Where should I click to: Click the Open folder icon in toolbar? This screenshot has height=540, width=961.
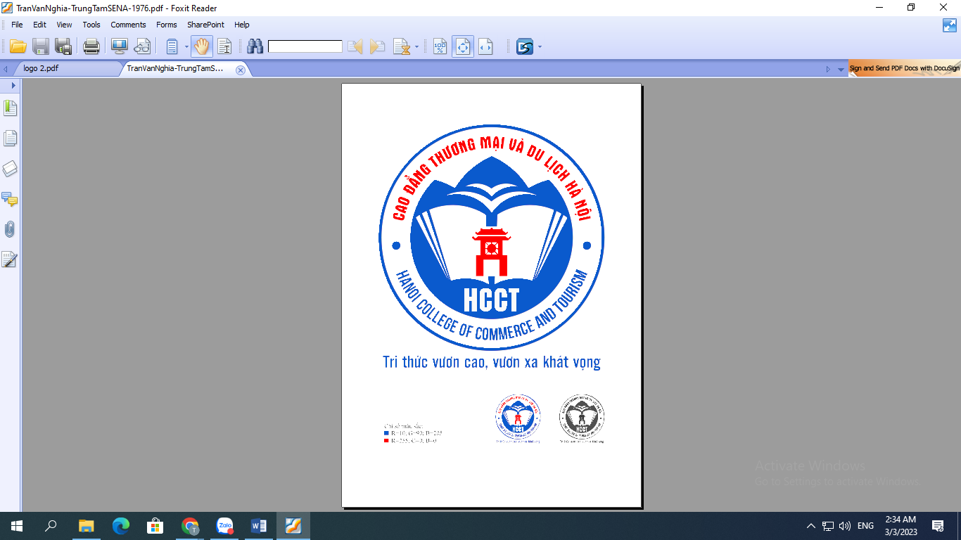tap(18, 47)
